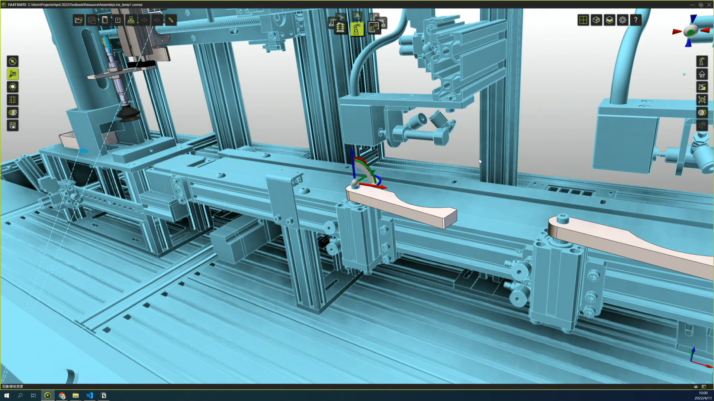Open Visual Studio Code from the taskbar
This screenshot has height=401, width=714.
click(x=90, y=395)
